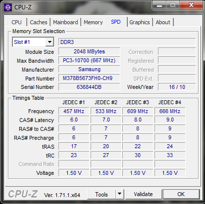Click the Part Number label
Screen dimensions: 205x204
[40, 79]
